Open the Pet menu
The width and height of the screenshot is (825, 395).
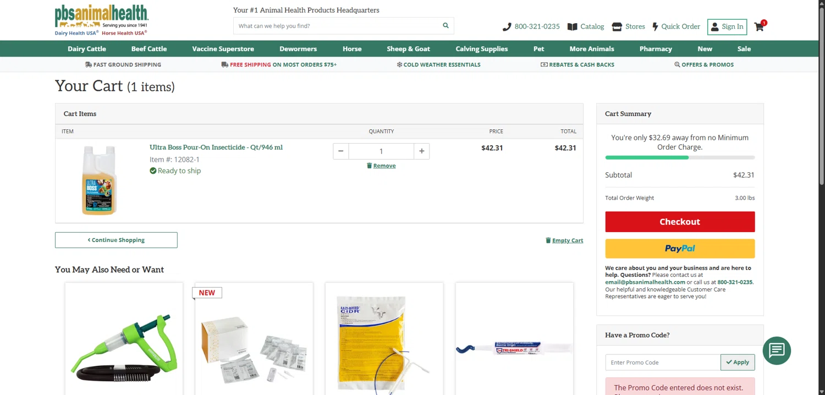pos(539,48)
